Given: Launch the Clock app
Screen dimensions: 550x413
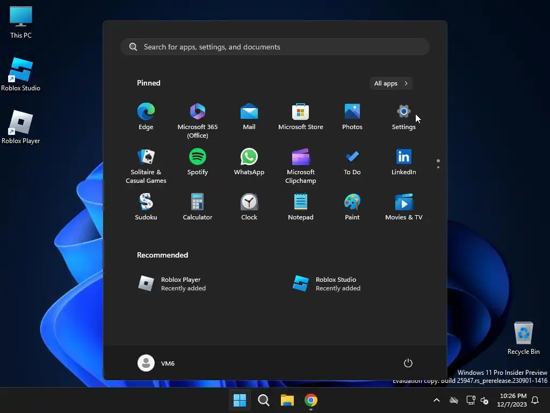Looking at the screenshot, I should (249, 207).
